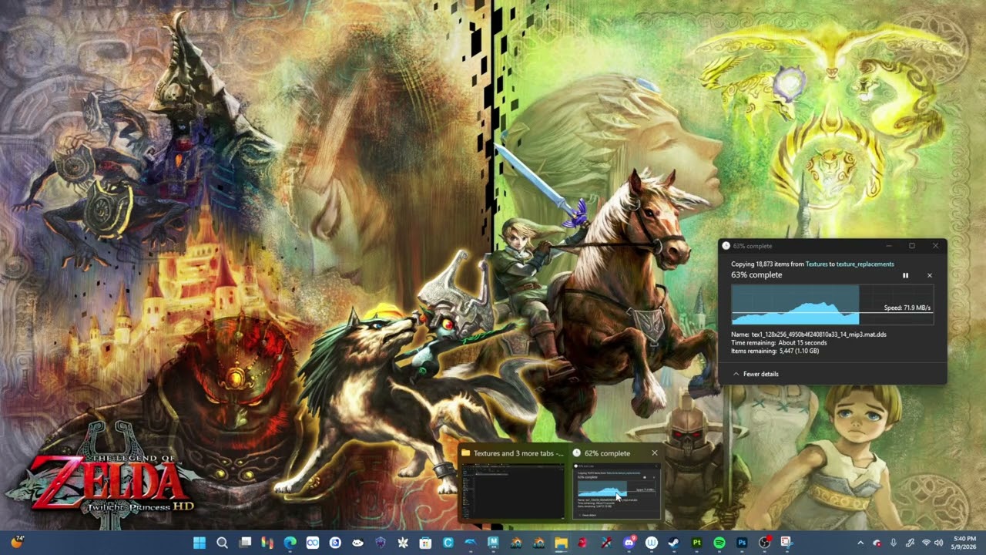986x555 pixels.
Task: Open Discord from the taskbar
Action: click(629, 543)
